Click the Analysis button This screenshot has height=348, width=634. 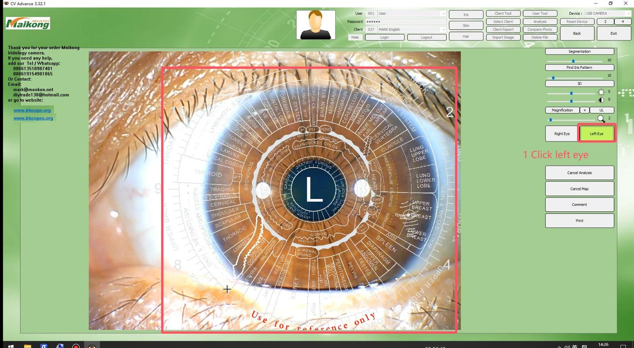[x=540, y=21]
